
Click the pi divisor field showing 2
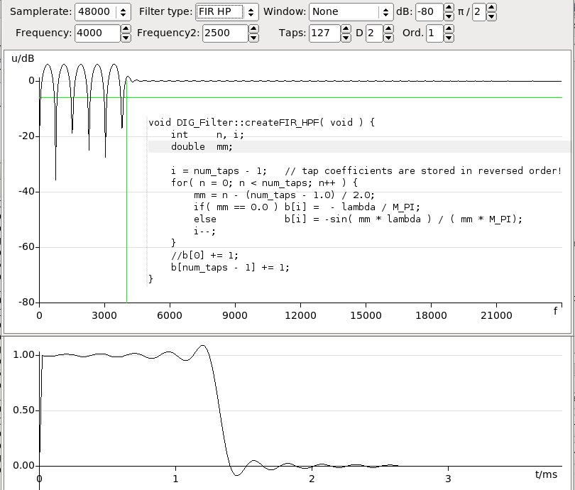pyautogui.click(x=479, y=12)
